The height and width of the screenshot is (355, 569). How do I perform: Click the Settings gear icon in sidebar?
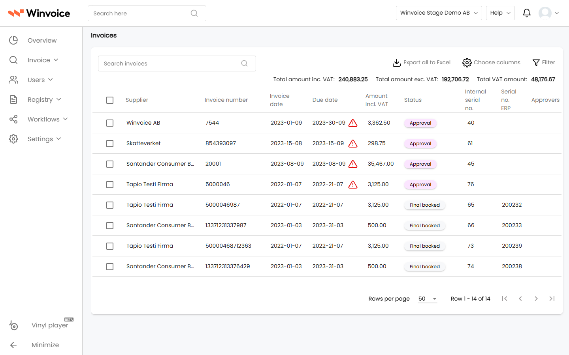point(13,139)
